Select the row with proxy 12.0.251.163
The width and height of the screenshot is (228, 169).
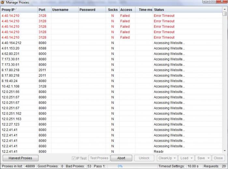point(111,119)
